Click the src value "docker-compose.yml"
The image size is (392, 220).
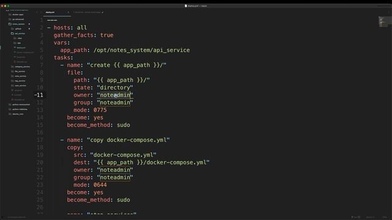[x=123, y=155]
